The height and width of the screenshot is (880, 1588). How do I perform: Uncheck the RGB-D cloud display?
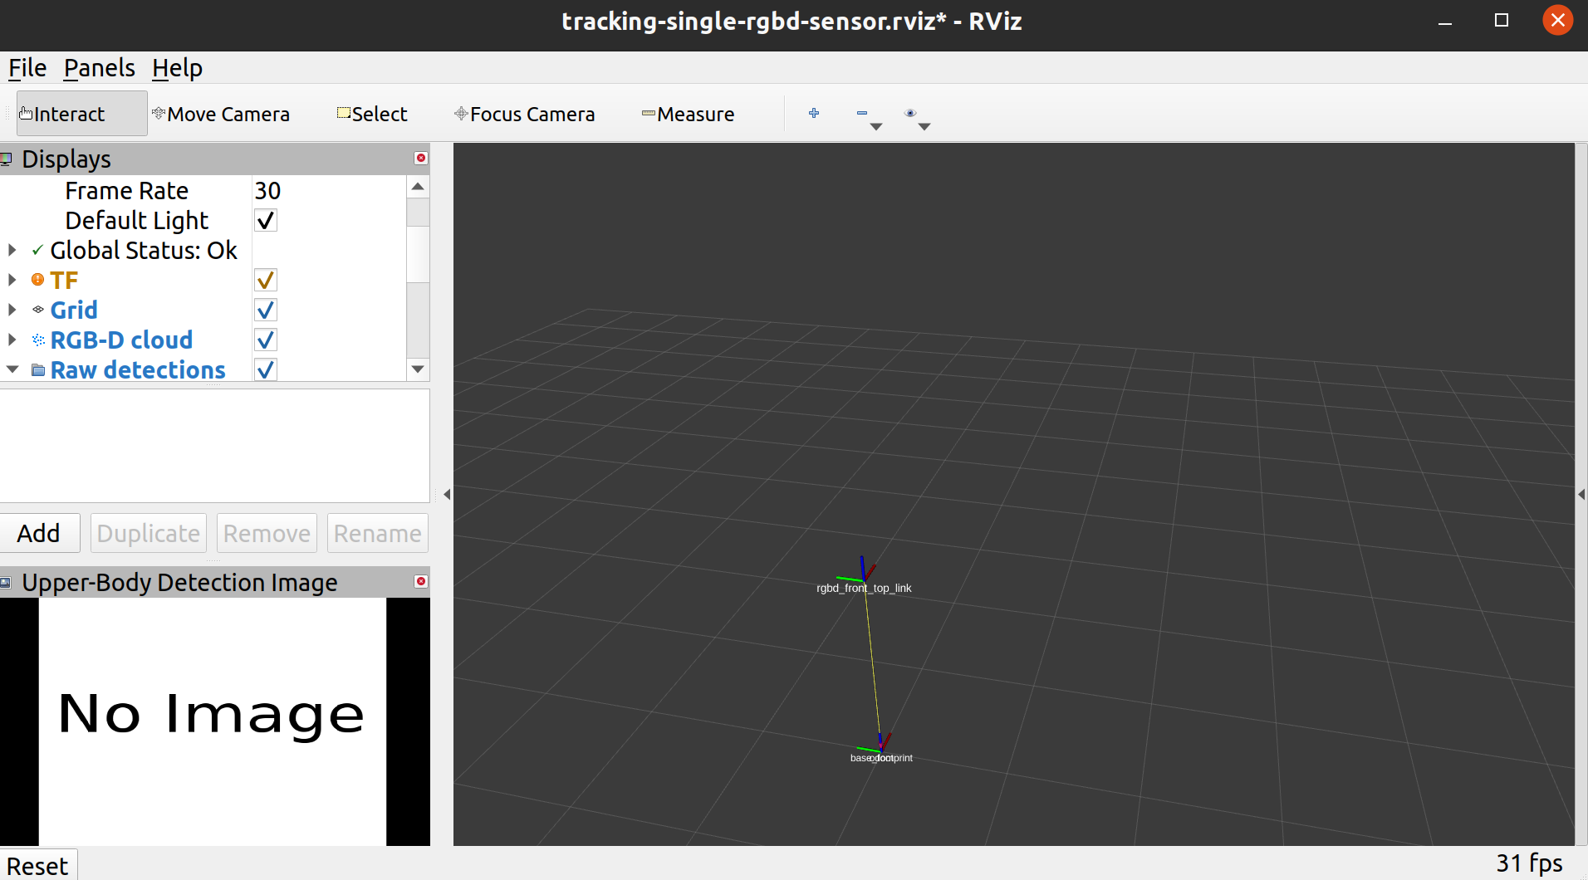[265, 340]
